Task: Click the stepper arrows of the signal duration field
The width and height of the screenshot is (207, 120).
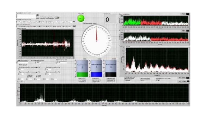Action: click(17, 62)
